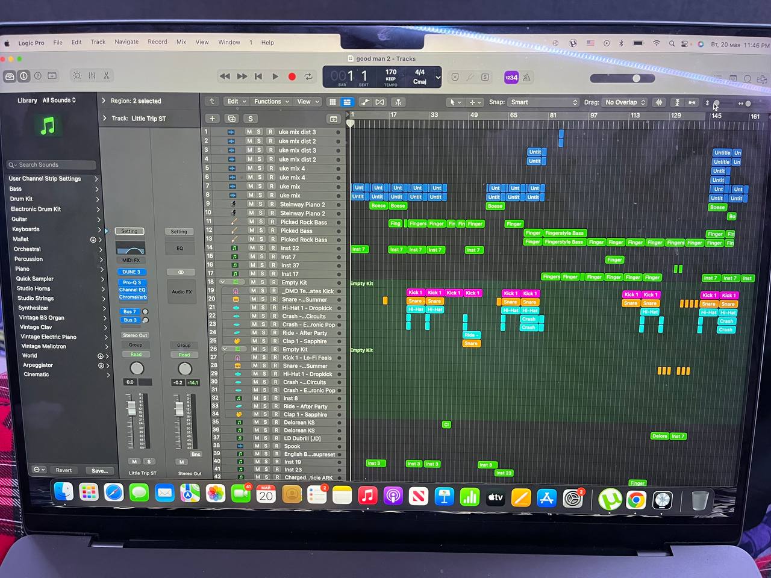Toggle the Flex bowtie icon
The image size is (771, 578).
379,102
